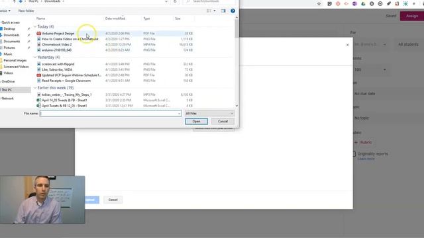424x238 pixels.
Task: Select This PC in navigation pane
Action: pyautogui.click(x=7, y=90)
